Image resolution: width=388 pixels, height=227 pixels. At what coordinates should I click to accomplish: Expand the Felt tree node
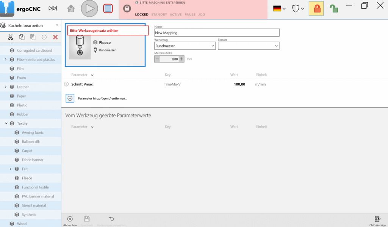[11, 169]
